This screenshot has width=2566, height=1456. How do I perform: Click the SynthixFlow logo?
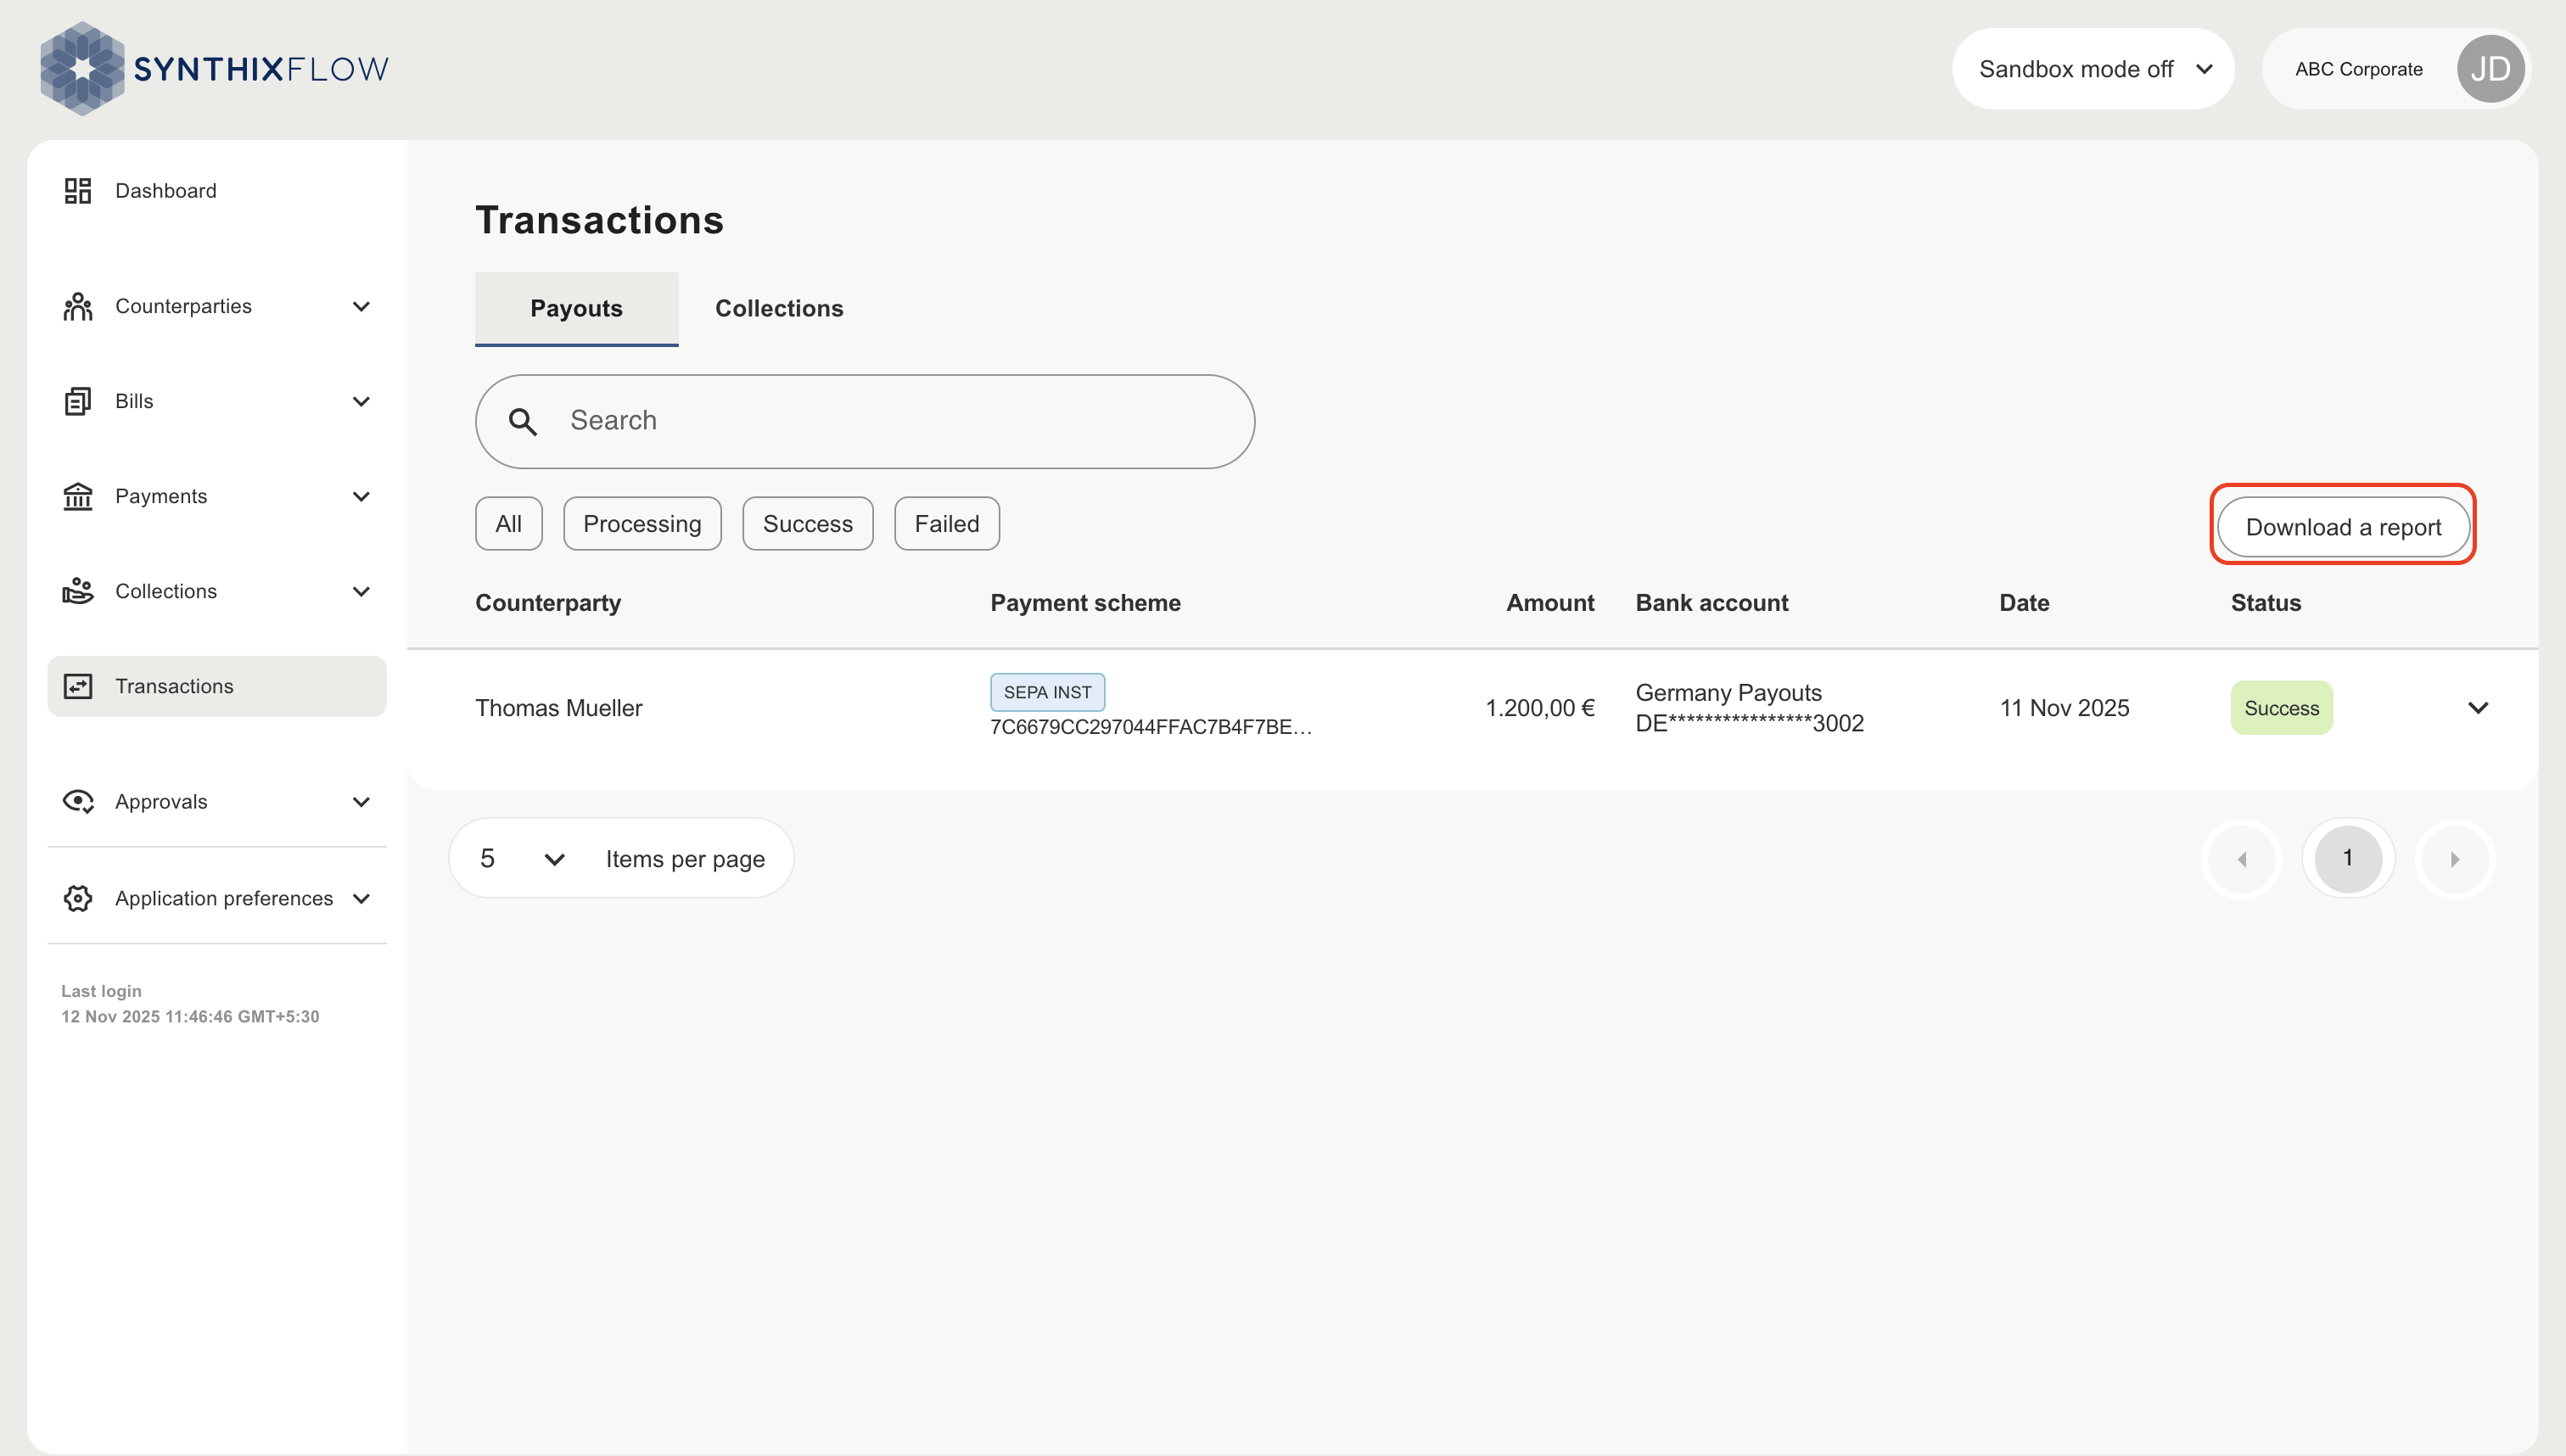pyautogui.click(x=214, y=68)
